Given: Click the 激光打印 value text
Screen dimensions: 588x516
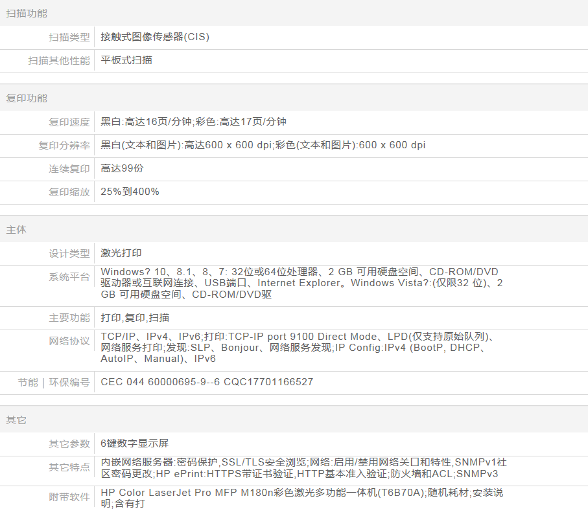Looking at the screenshot, I should [x=121, y=253].
